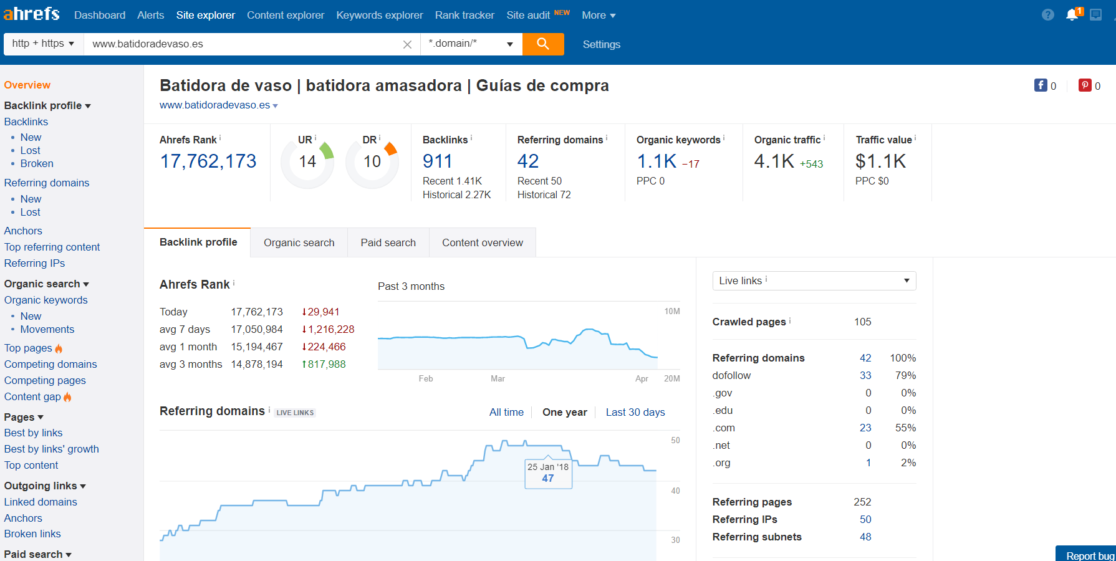Click info icon next to DR

click(x=380, y=138)
